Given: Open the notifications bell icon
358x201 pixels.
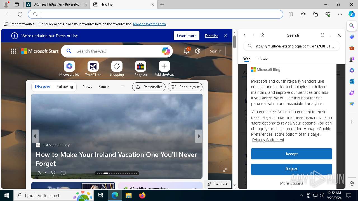Looking at the screenshot, I should [x=187, y=51].
